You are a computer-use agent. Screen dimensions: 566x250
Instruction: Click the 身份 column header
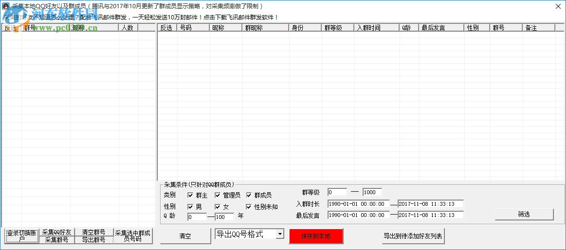tap(305, 28)
